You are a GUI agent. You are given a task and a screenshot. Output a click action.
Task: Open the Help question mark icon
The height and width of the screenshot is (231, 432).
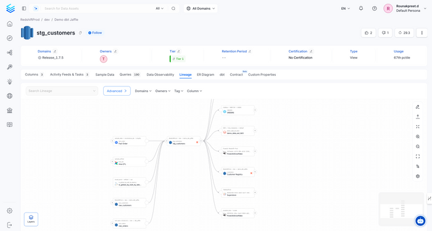(x=375, y=8)
